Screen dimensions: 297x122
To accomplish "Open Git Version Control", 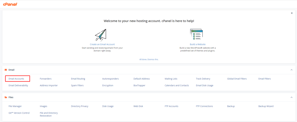I will pyautogui.click(x=19, y=113).
